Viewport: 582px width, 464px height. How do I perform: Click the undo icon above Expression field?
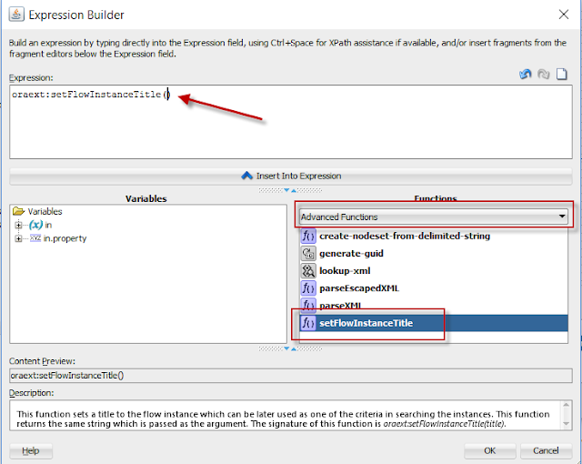(526, 75)
